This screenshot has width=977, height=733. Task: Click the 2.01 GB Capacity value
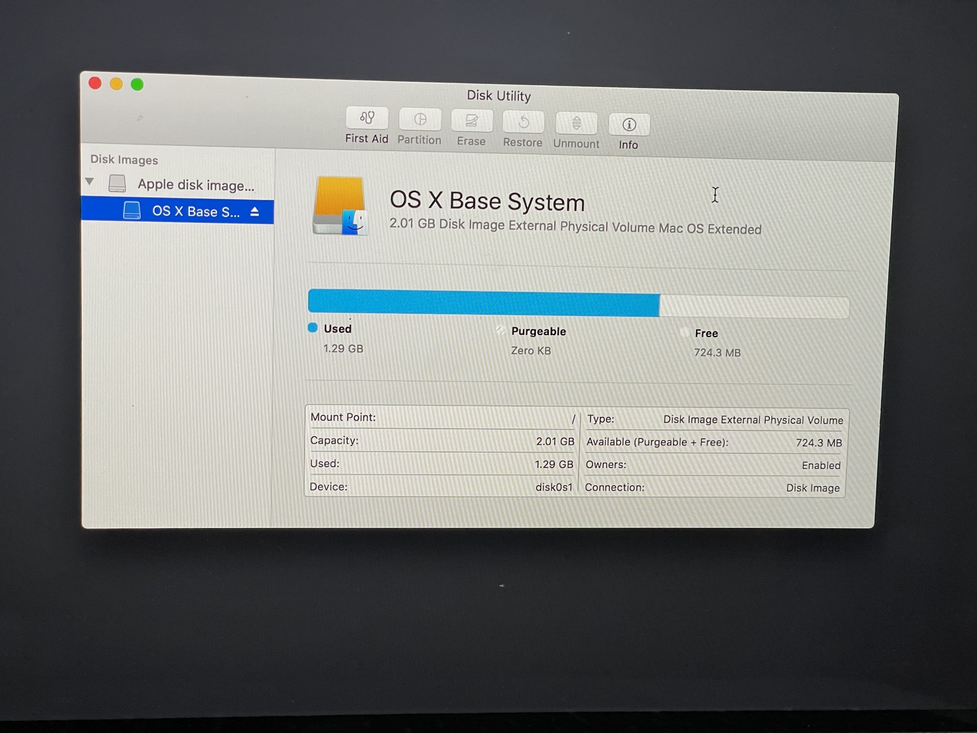555,441
